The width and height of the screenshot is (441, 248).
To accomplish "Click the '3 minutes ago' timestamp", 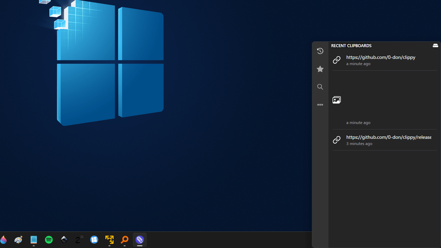I will coord(359,144).
